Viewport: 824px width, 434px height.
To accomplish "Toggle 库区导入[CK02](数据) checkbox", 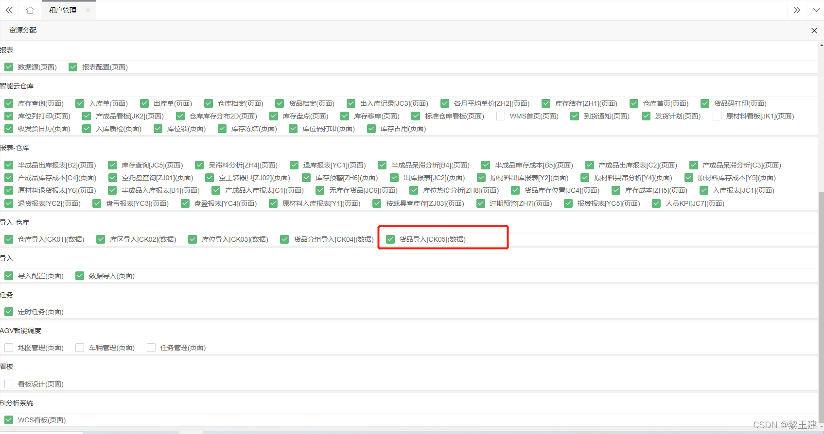I will (101, 239).
